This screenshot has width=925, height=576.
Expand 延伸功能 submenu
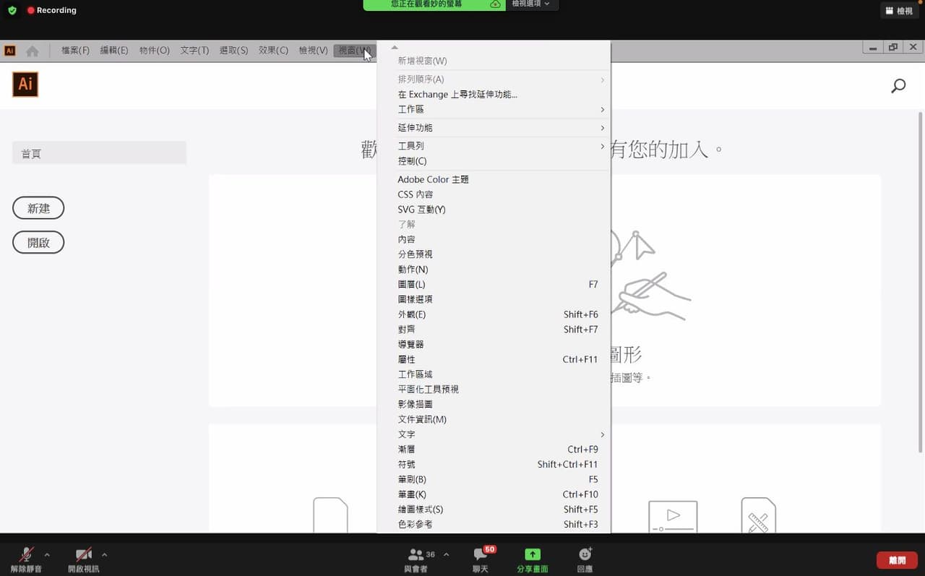(494, 128)
